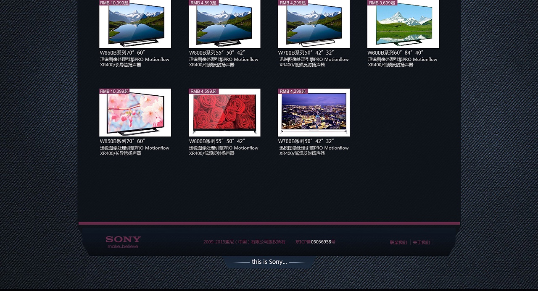Click 长导管扬声器 description under cherry blossom TV
538x291 pixels.
pyautogui.click(x=134, y=151)
